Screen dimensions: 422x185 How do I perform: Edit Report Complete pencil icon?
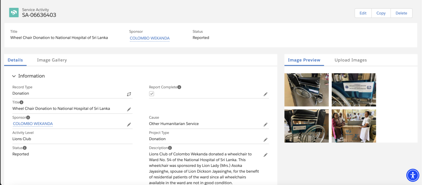tap(265, 94)
